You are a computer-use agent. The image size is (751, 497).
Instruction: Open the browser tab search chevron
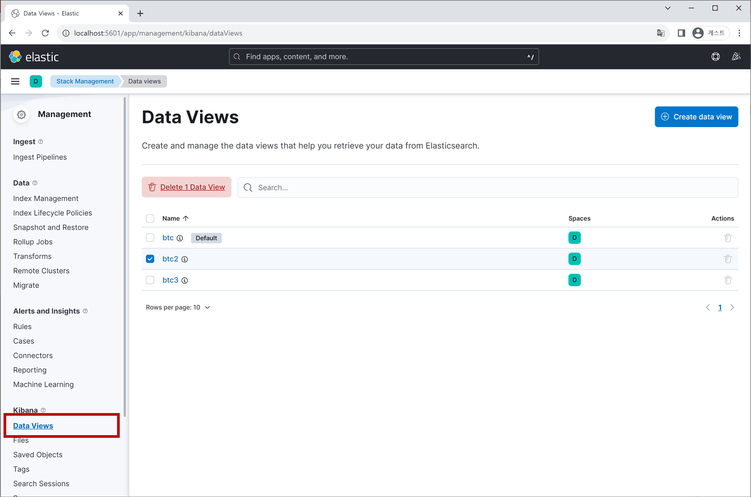(668, 8)
